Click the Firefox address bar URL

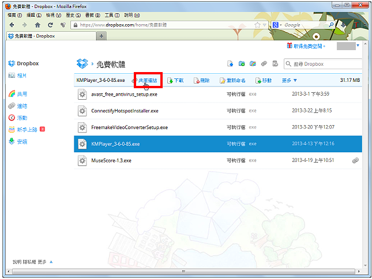(x=123, y=25)
